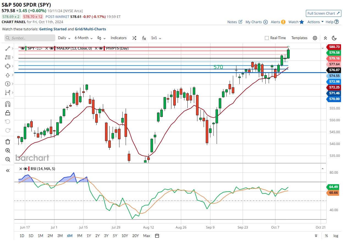Select the 6M range tab
The height and width of the screenshot is (242, 343).
(x=70, y=236)
